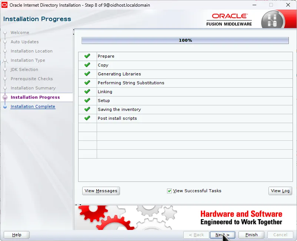Screen dimensions: 297x241
Task: Toggle the View Successful Tasks checkbox
Action: click(x=169, y=191)
